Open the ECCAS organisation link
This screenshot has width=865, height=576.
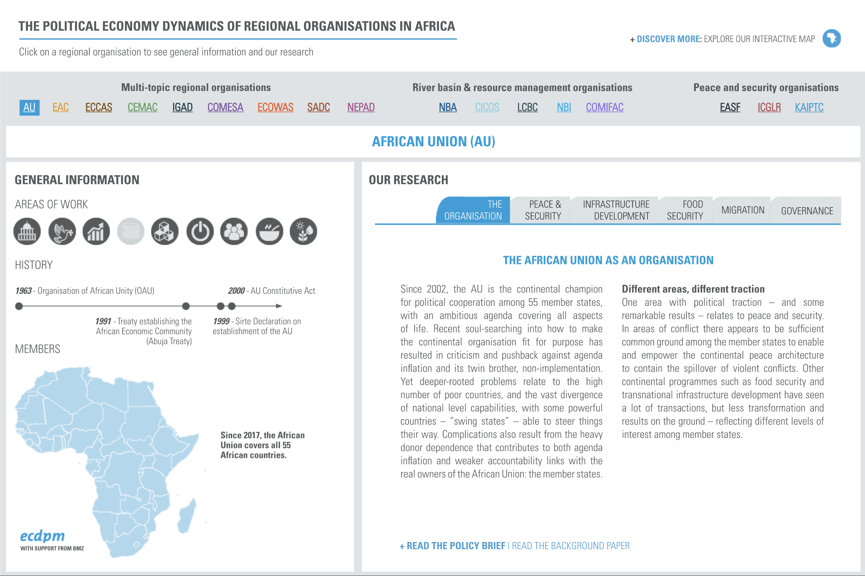(99, 107)
